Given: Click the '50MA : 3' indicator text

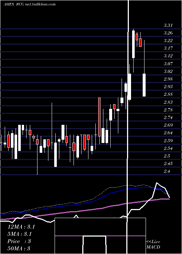Looking at the screenshot, I should point(19,249).
